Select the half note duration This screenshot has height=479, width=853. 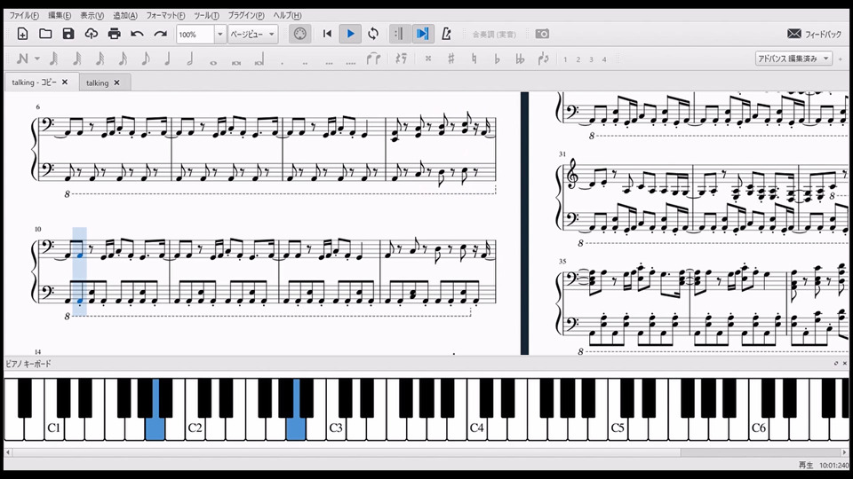click(190, 59)
